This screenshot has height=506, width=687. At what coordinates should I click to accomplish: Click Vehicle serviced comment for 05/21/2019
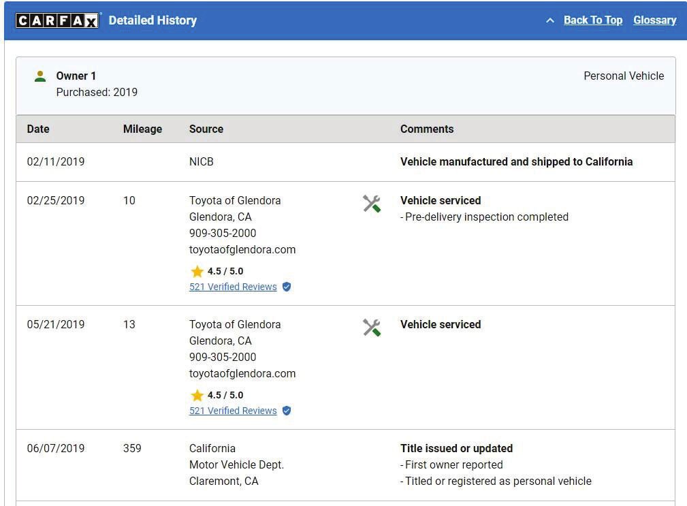pyautogui.click(x=441, y=325)
